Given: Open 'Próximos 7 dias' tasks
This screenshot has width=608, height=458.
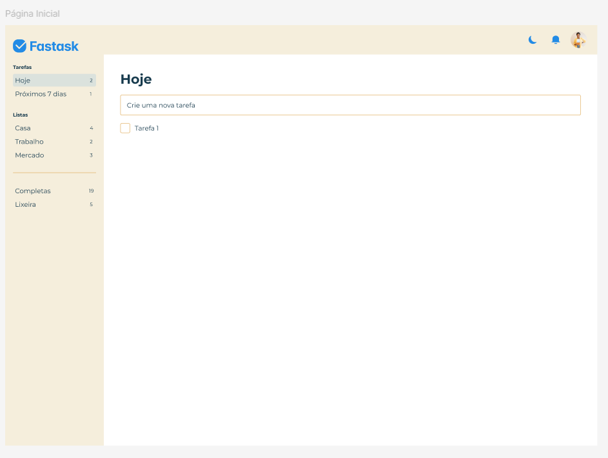Looking at the screenshot, I should [54, 94].
